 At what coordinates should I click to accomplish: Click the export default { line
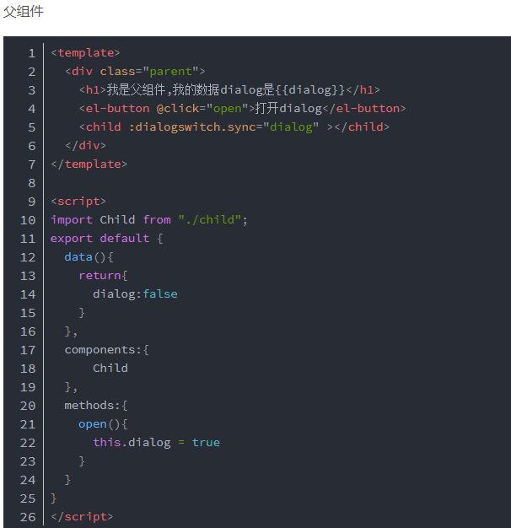coord(107,239)
